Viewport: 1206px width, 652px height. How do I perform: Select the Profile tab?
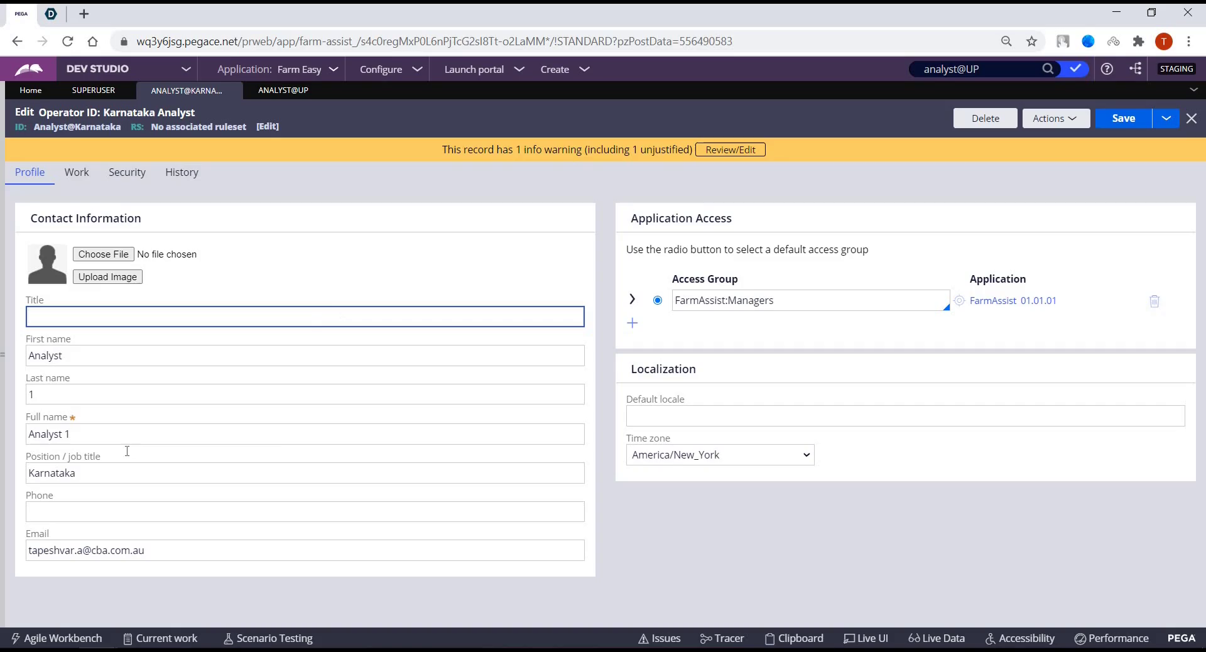point(30,172)
